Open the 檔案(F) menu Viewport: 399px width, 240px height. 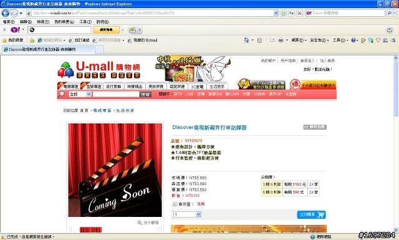(9, 22)
